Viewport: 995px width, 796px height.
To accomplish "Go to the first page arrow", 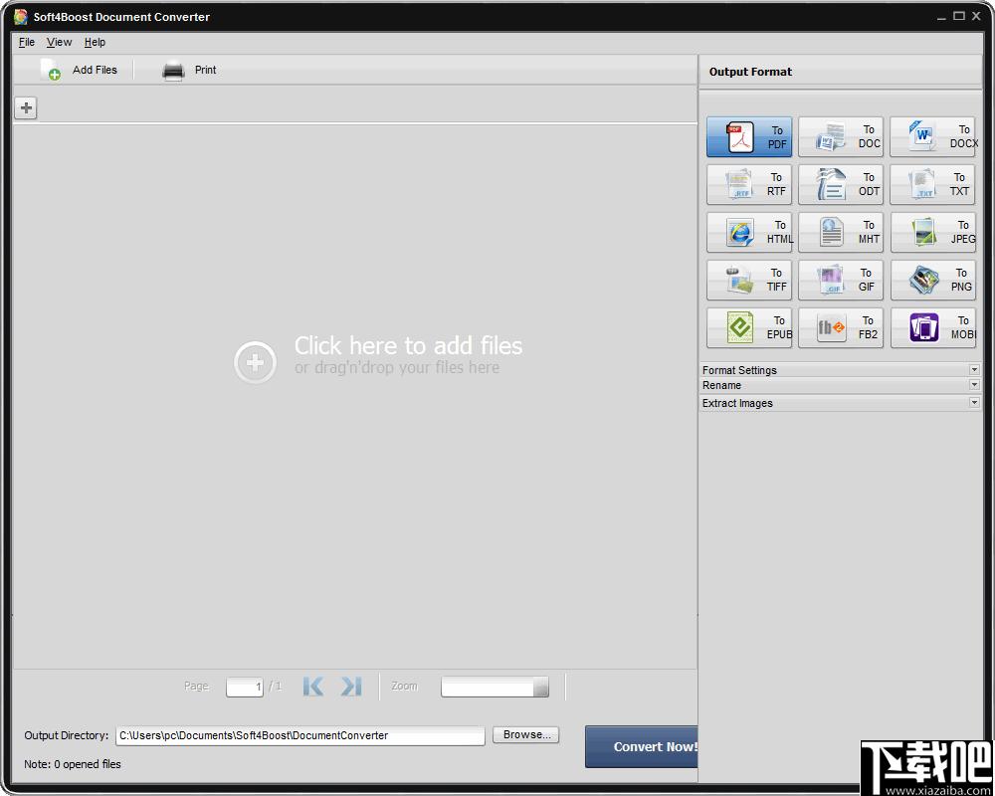I will point(313,687).
